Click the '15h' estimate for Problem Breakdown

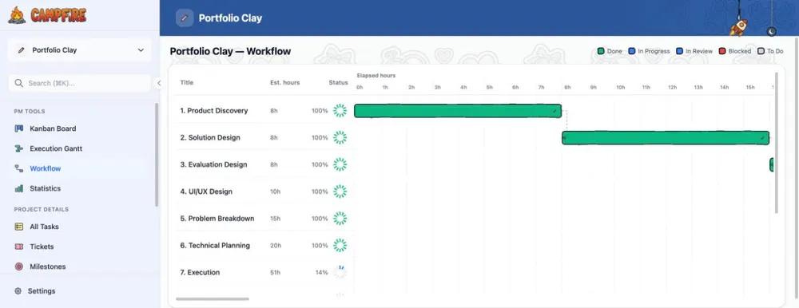275,219
